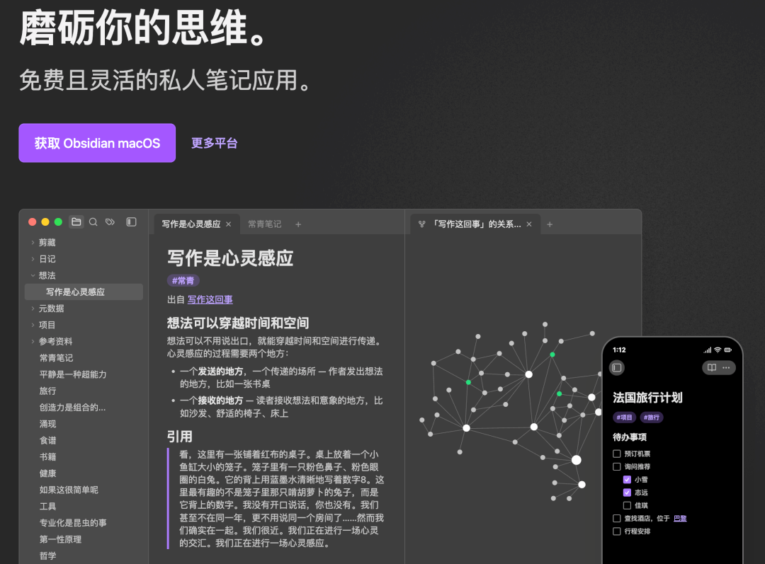This screenshot has height=564, width=765.
Task: Click the 想法可以穿越时间和空间 heading
Action: (237, 323)
